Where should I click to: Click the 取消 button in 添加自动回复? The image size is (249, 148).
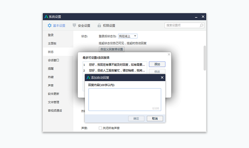click(155, 118)
